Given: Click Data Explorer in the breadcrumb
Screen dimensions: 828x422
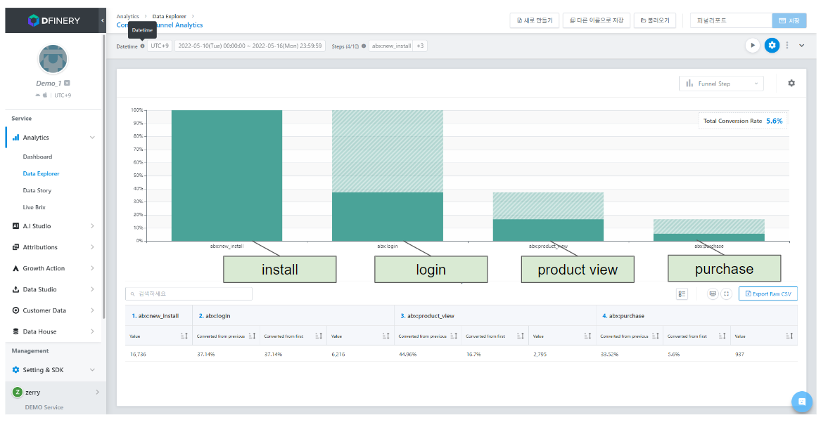Looking at the screenshot, I should [x=169, y=16].
